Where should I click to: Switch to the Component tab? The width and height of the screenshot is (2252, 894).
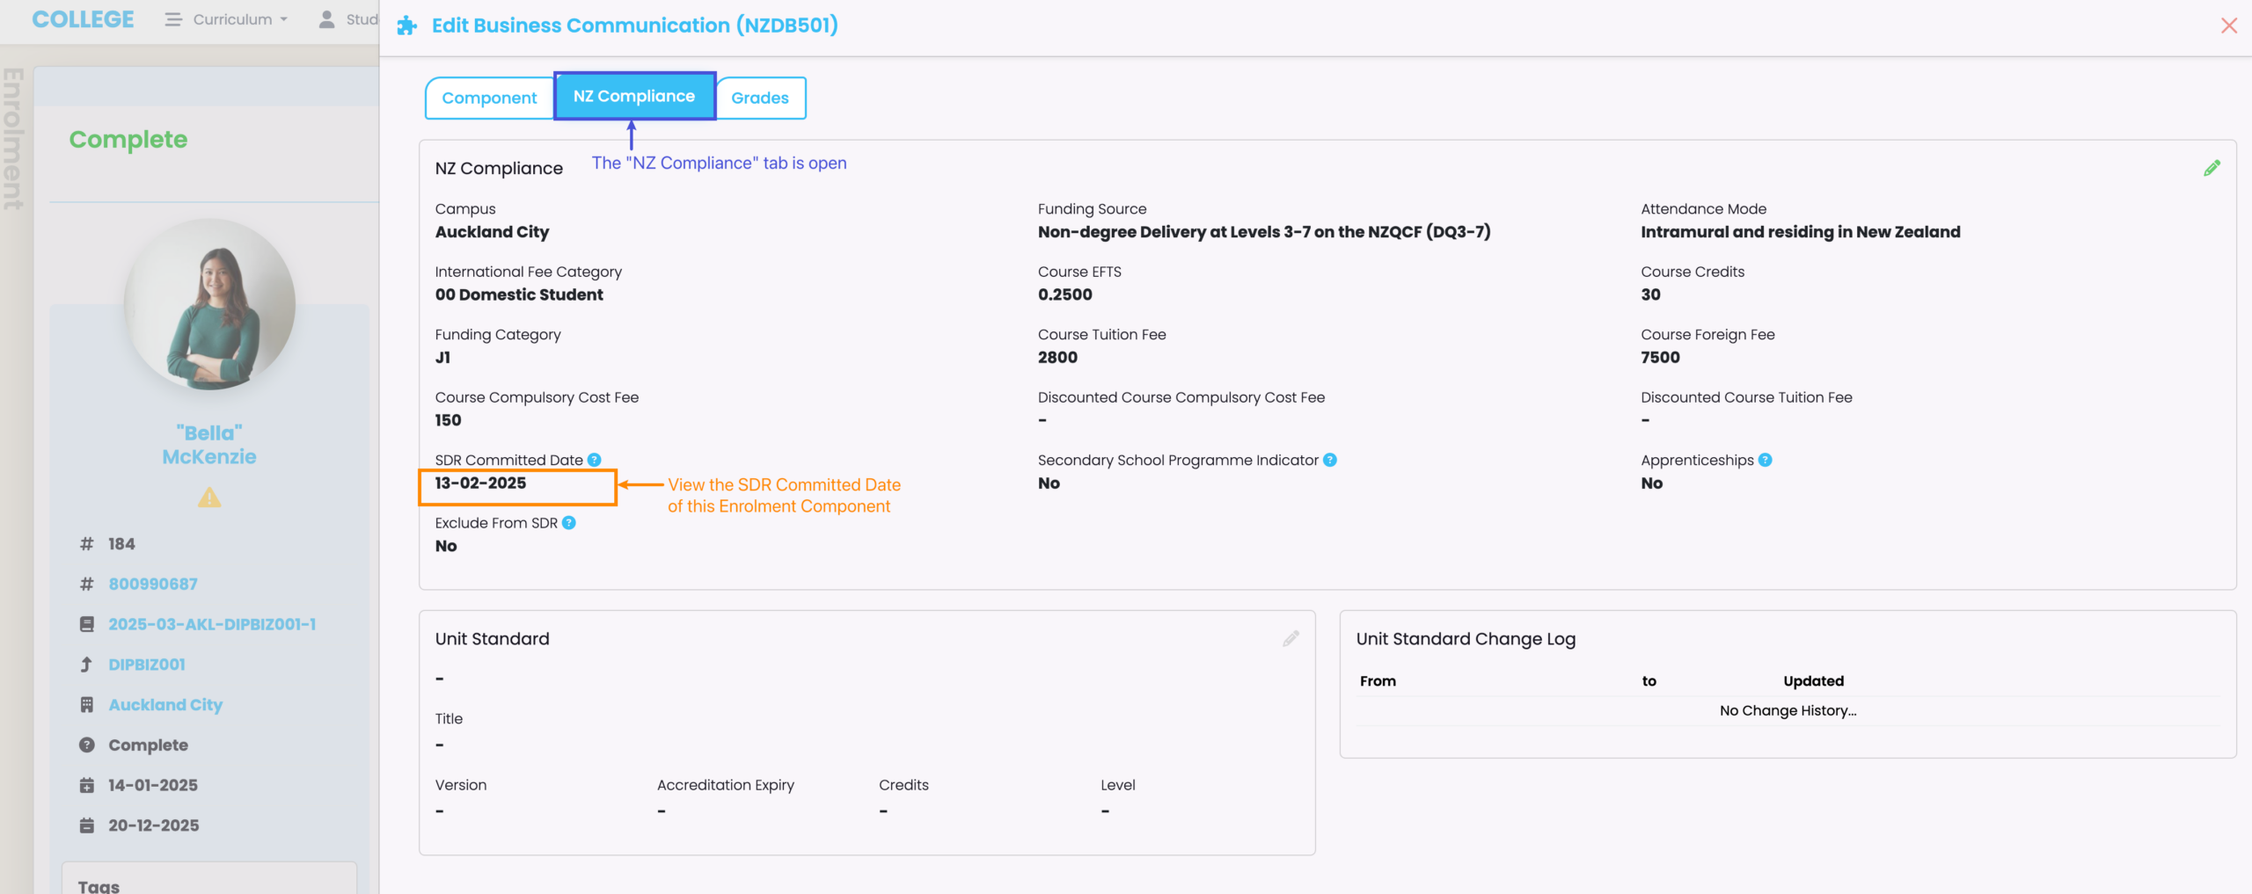489,98
